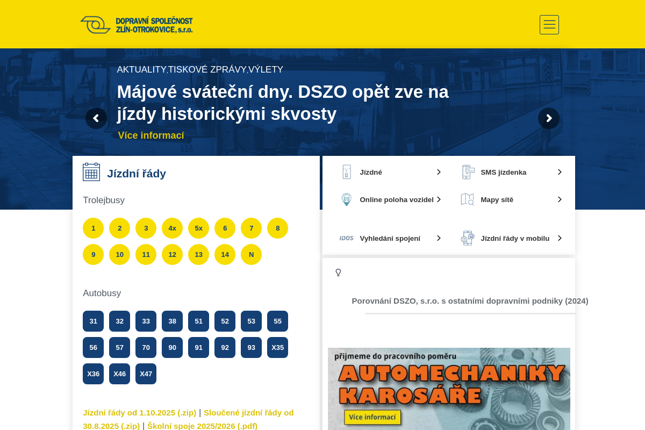Click the Online poloha vozidel pin icon
The image size is (645, 430).
pyautogui.click(x=347, y=199)
